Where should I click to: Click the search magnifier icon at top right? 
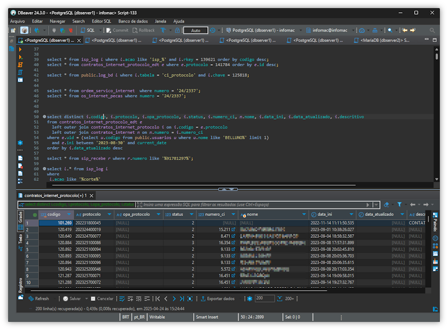(x=432, y=31)
